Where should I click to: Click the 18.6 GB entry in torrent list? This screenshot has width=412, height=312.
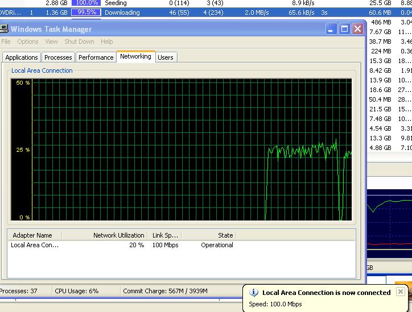[380, 90]
